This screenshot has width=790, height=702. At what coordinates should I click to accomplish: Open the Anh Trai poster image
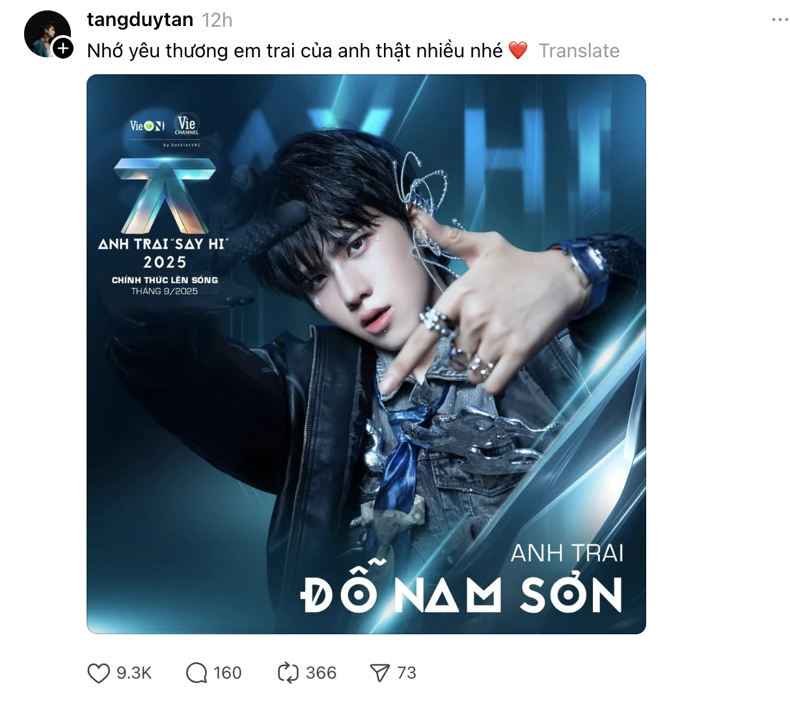366,354
